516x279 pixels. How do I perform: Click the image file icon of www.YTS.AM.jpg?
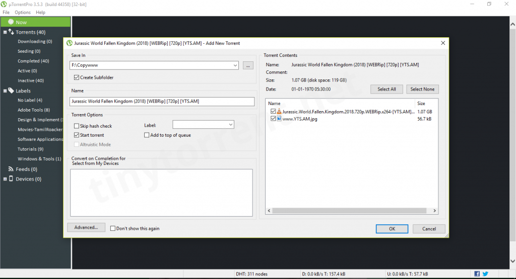click(x=279, y=119)
